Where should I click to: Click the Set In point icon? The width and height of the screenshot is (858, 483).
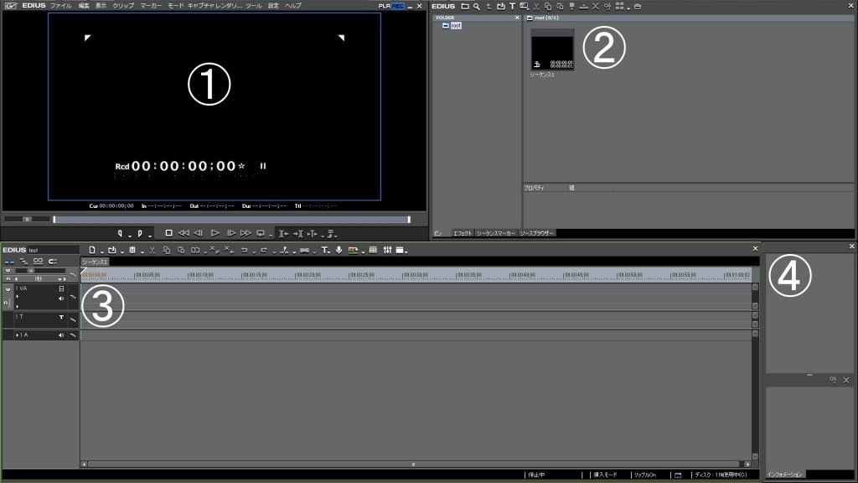[121, 233]
